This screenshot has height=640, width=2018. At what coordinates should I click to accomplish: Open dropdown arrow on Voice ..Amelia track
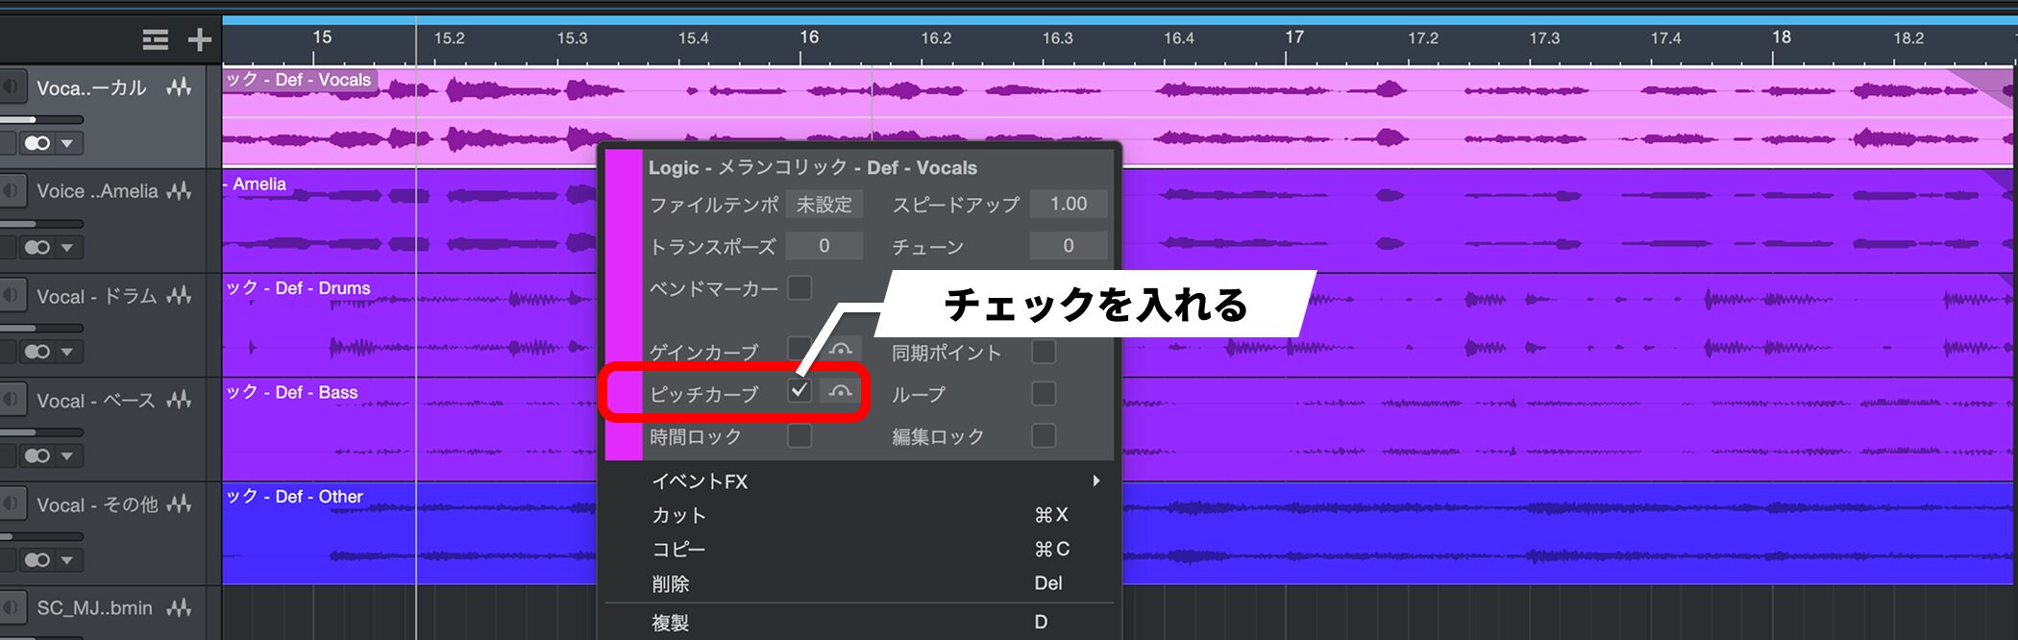68,247
